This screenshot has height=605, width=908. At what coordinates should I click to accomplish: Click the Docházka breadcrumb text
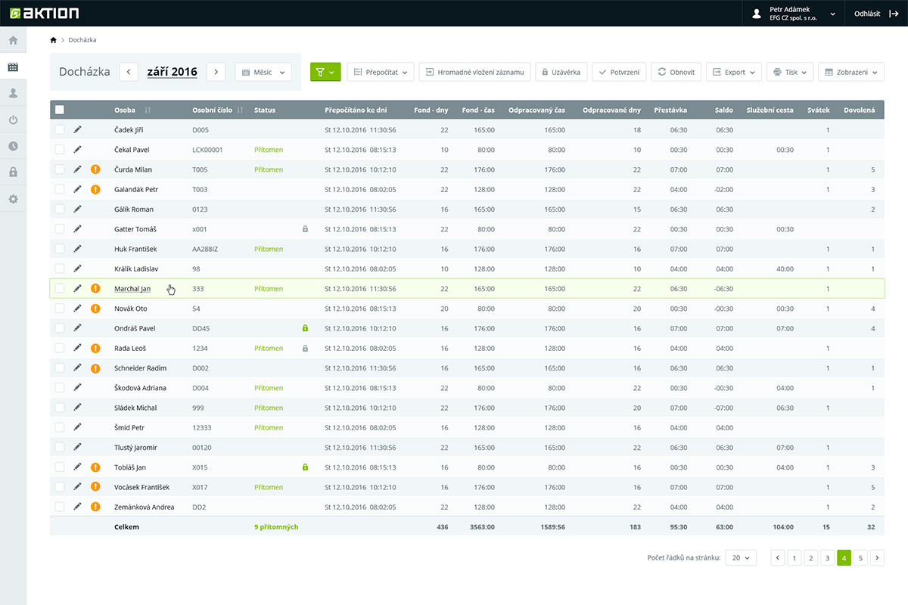tap(82, 40)
